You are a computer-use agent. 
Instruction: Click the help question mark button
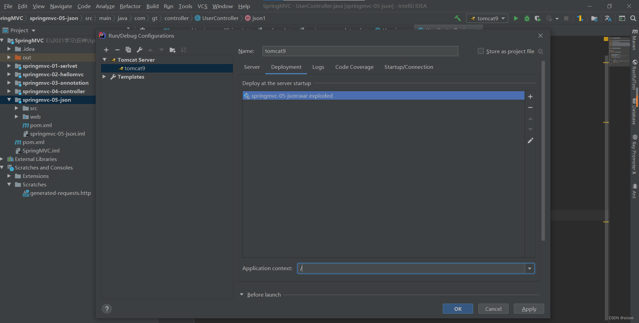(107, 309)
